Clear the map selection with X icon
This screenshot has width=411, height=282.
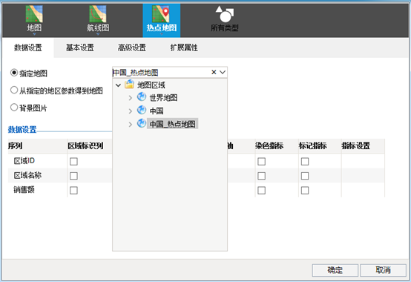[x=214, y=72]
